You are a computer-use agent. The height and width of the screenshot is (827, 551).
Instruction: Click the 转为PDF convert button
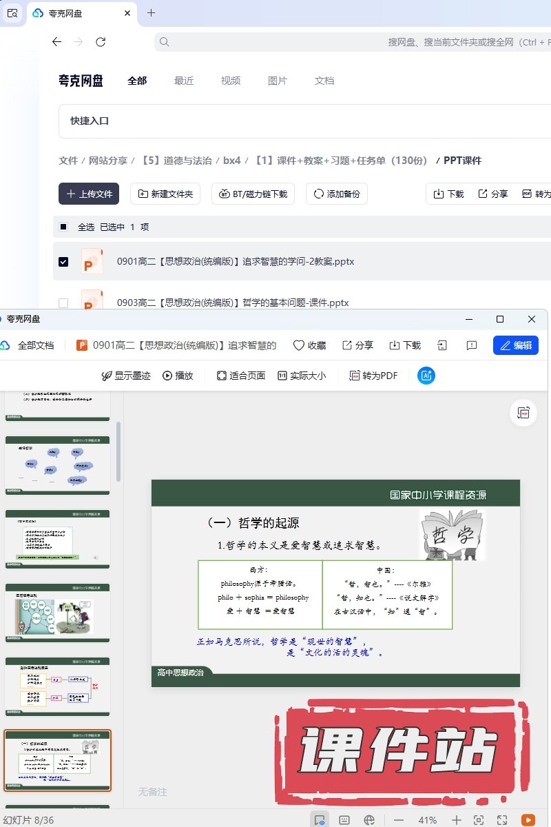pos(373,376)
